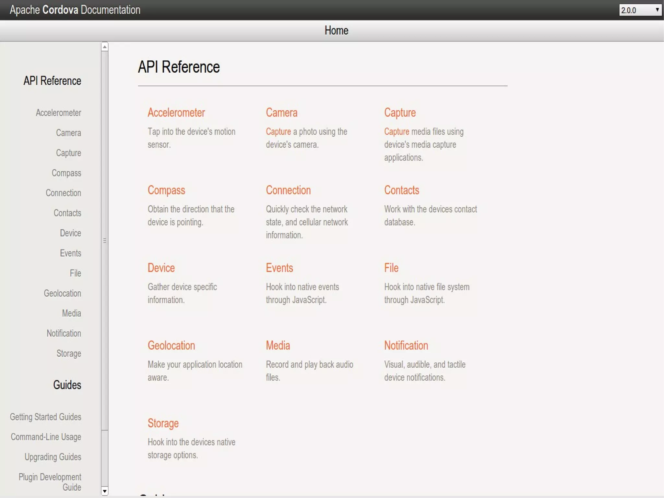The width and height of the screenshot is (664, 498).
Task: Click sidebar scrollbar up arrow
Action: (104, 47)
